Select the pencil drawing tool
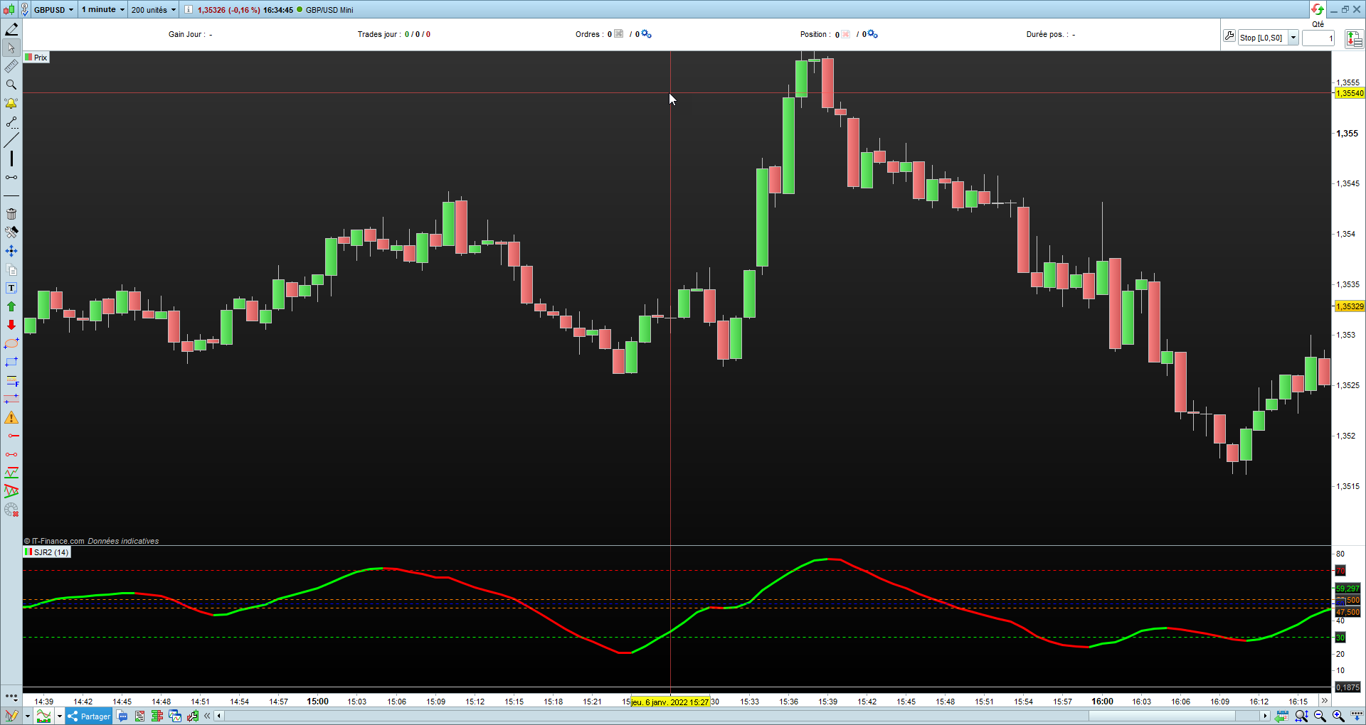Screen dimensions: 1366x725 click(x=11, y=29)
